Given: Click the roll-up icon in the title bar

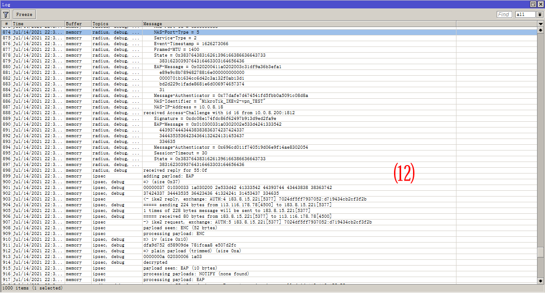Looking at the screenshot, I should 534,4.
